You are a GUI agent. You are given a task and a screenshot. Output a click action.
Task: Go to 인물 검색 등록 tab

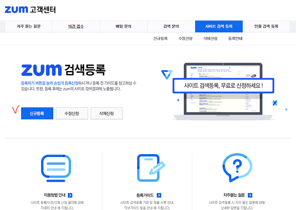[x=266, y=26]
